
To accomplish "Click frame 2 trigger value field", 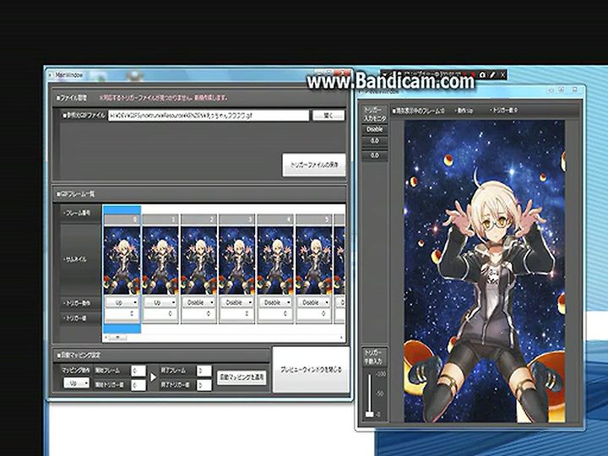I will 199,313.
